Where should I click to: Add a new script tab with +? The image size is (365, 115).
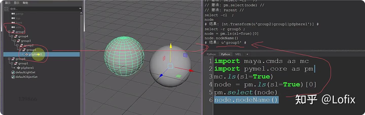click(247, 54)
